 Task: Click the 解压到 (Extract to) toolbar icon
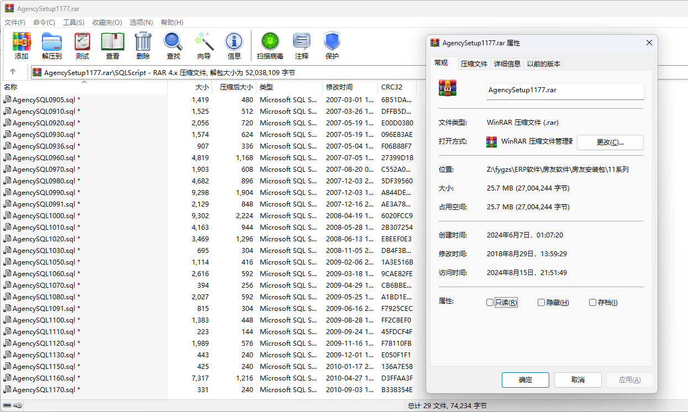[52, 41]
